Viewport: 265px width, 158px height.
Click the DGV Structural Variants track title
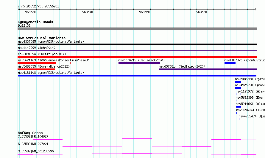tap(42, 38)
